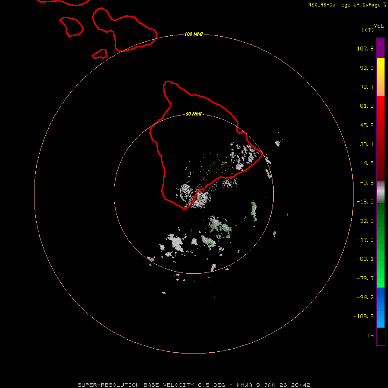Screen dimensions: 388x388
Task: Click the -0.9 velocity scale value
Action: [x=367, y=183]
